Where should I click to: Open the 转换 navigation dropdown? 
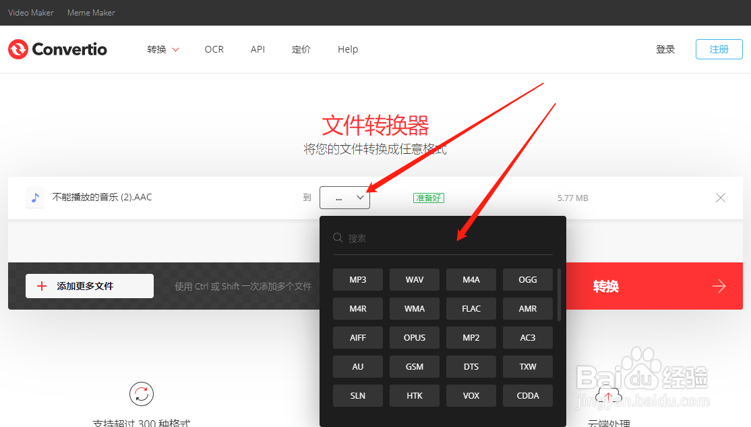click(162, 49)
